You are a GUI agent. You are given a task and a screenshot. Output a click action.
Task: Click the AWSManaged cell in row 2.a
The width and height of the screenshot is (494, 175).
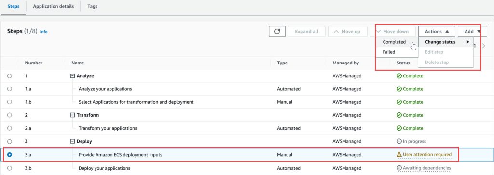pos(347,128)
